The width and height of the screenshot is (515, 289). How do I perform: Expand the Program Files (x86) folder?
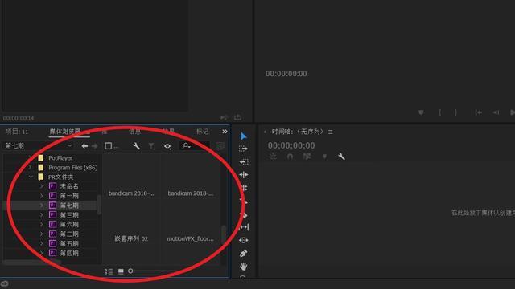coord(31,168)
